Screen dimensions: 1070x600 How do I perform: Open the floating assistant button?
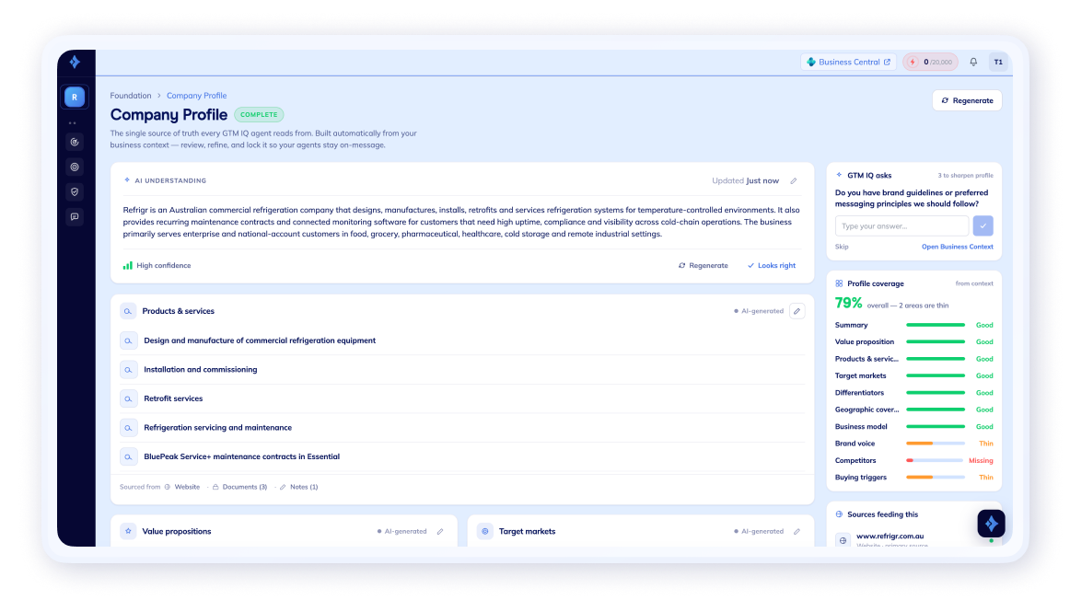(x=991, y=524)
